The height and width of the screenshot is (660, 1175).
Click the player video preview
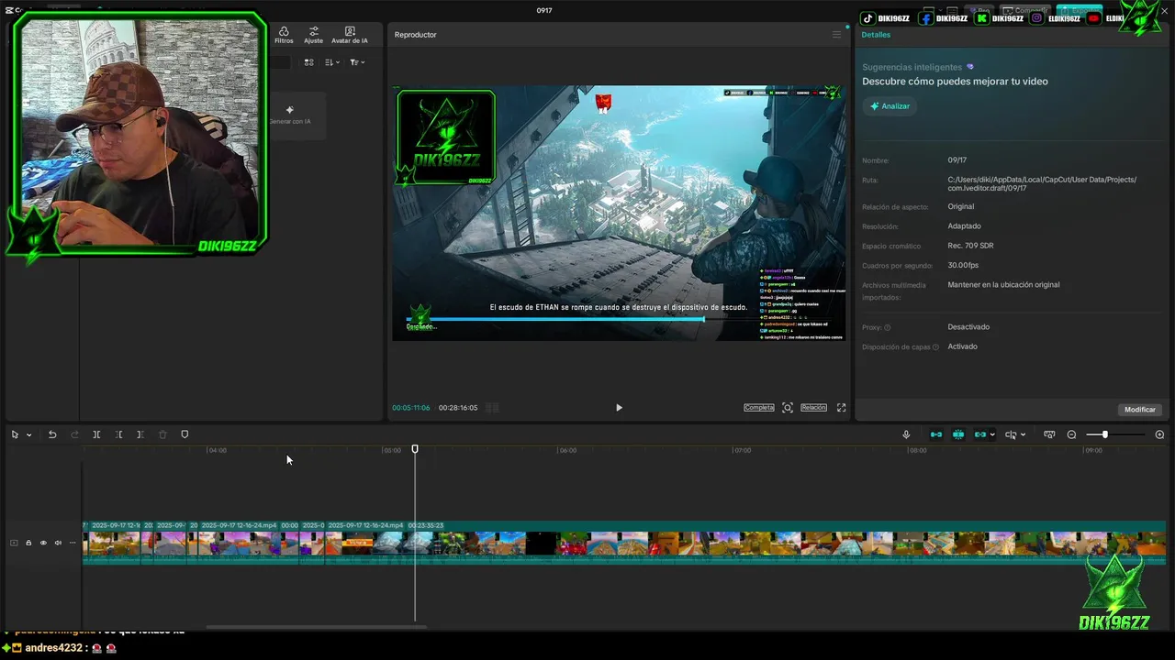point(619,213)
